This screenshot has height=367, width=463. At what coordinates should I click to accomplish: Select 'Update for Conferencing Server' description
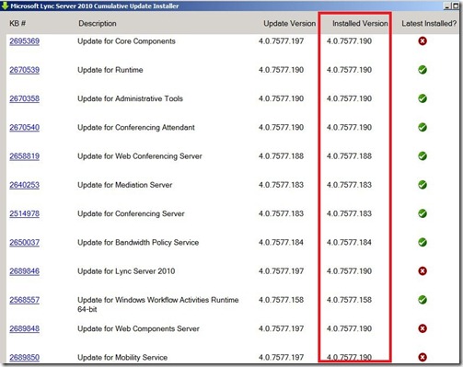click(131, 213)
